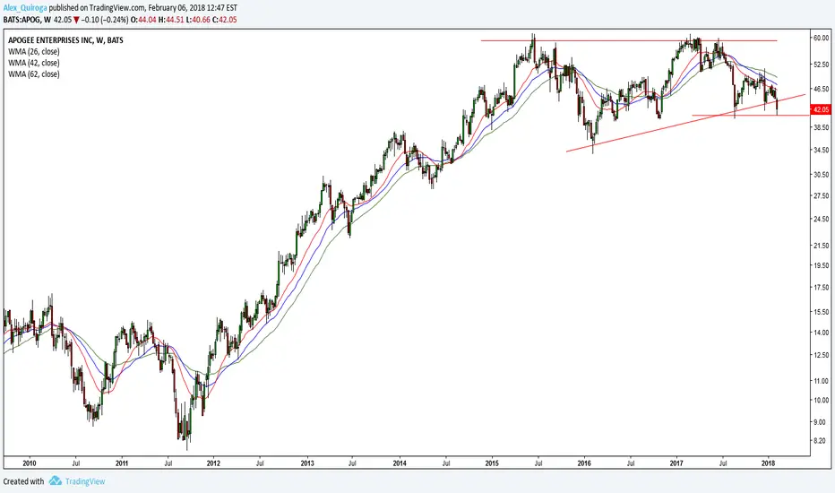
Task: Click the 2013 year label on time axis
Action: click(307, 463)
